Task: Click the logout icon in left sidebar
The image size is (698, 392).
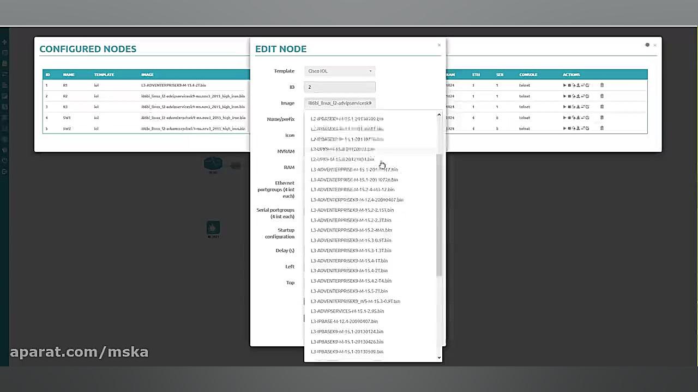Action: [4, 172]
